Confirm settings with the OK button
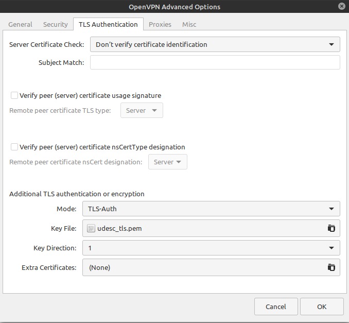 tap(322, 307)
